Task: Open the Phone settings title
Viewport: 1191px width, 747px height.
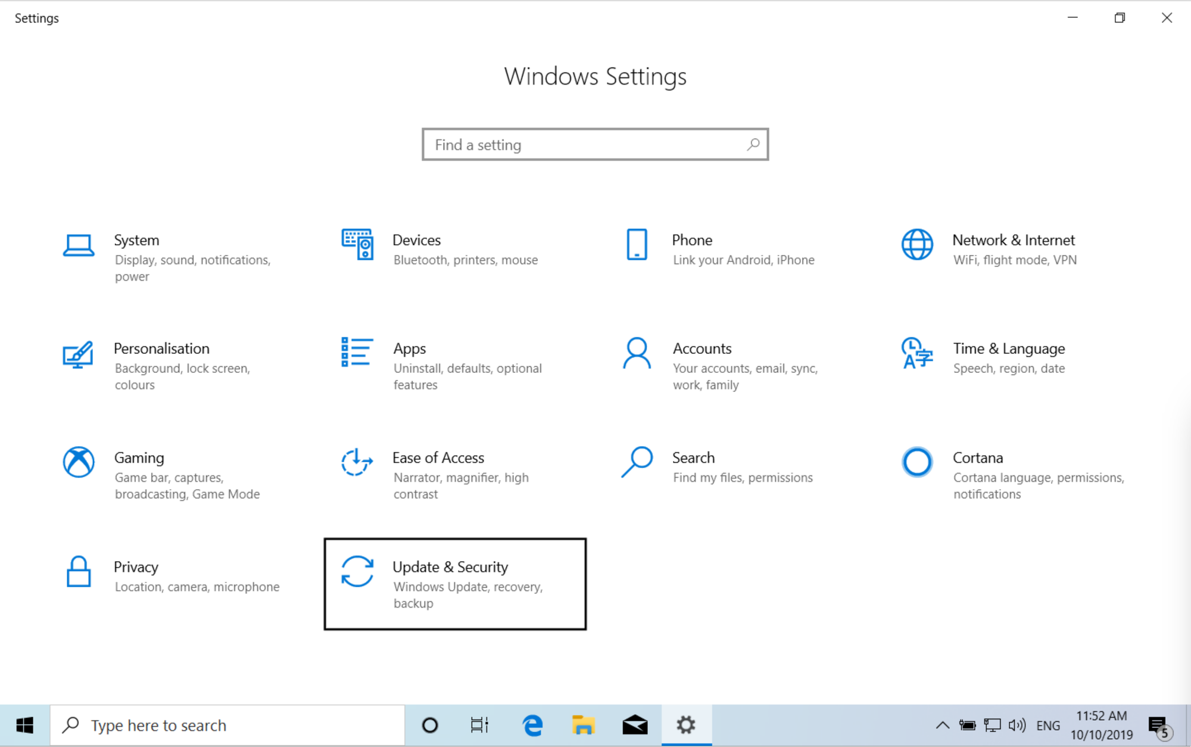Action: tap(692, 240)
